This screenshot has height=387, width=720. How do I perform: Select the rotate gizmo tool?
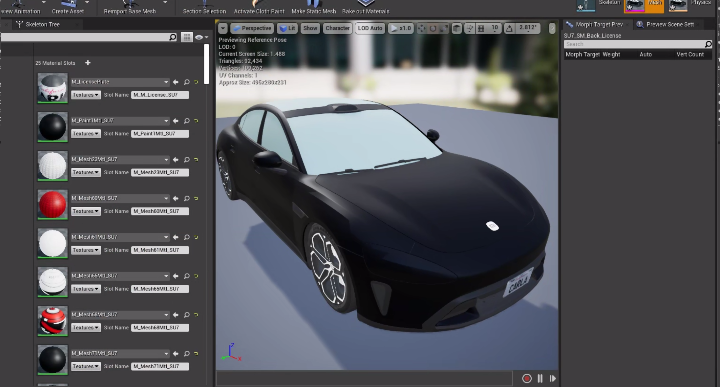(x=433, y=28)
